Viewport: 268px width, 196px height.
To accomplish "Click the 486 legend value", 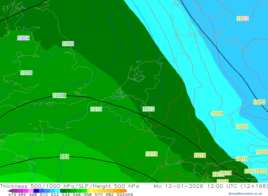I will point(22,195).
